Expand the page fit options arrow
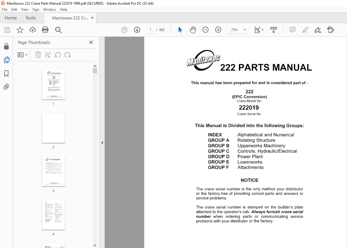Screen dimensions: 347x248 pyautogui.click(x=262, y=30)
